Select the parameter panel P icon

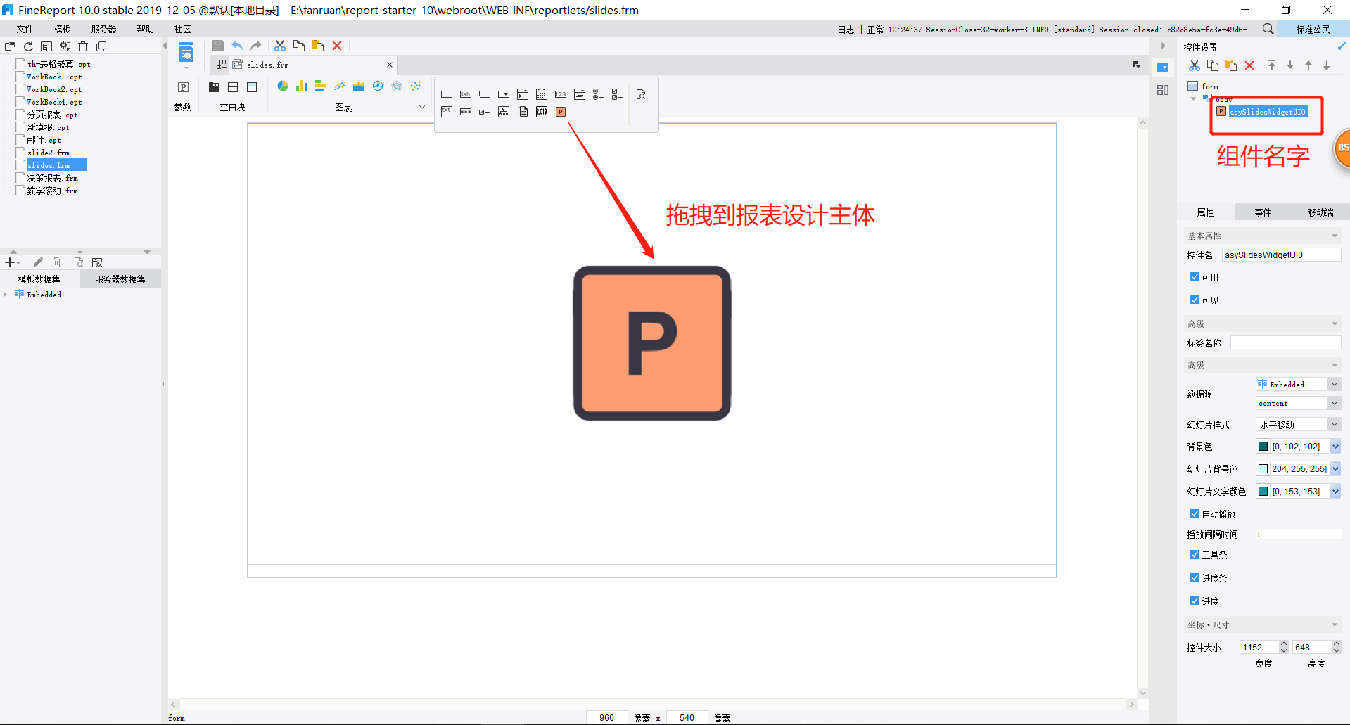183,87
